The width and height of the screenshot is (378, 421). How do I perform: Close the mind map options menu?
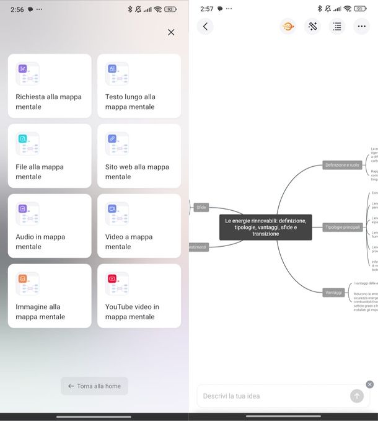[x=171, y=32]
